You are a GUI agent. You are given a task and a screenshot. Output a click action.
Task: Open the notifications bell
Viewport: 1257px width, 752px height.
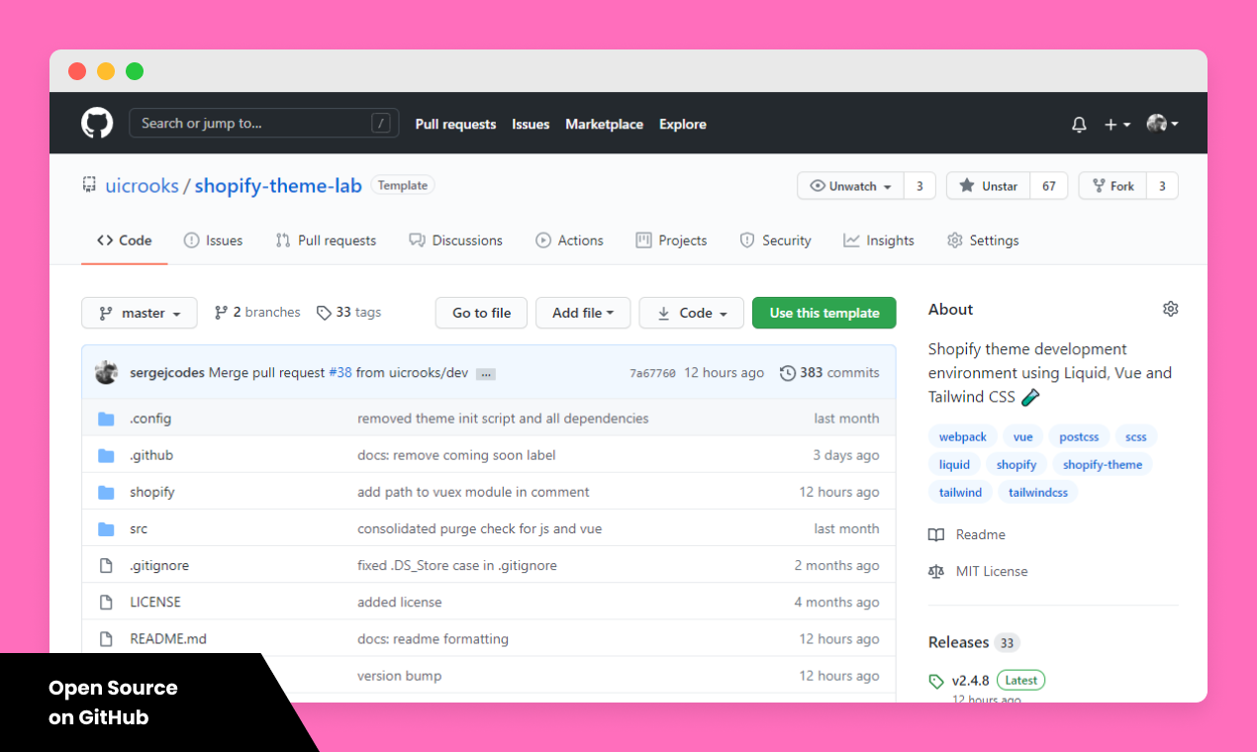coord(1079,124)
